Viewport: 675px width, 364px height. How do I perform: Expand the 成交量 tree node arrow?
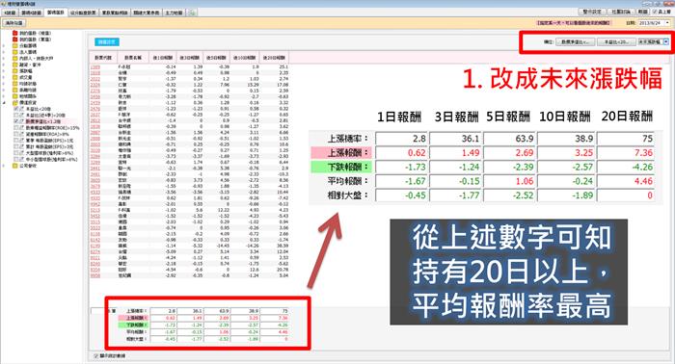[x=4, y=77]
